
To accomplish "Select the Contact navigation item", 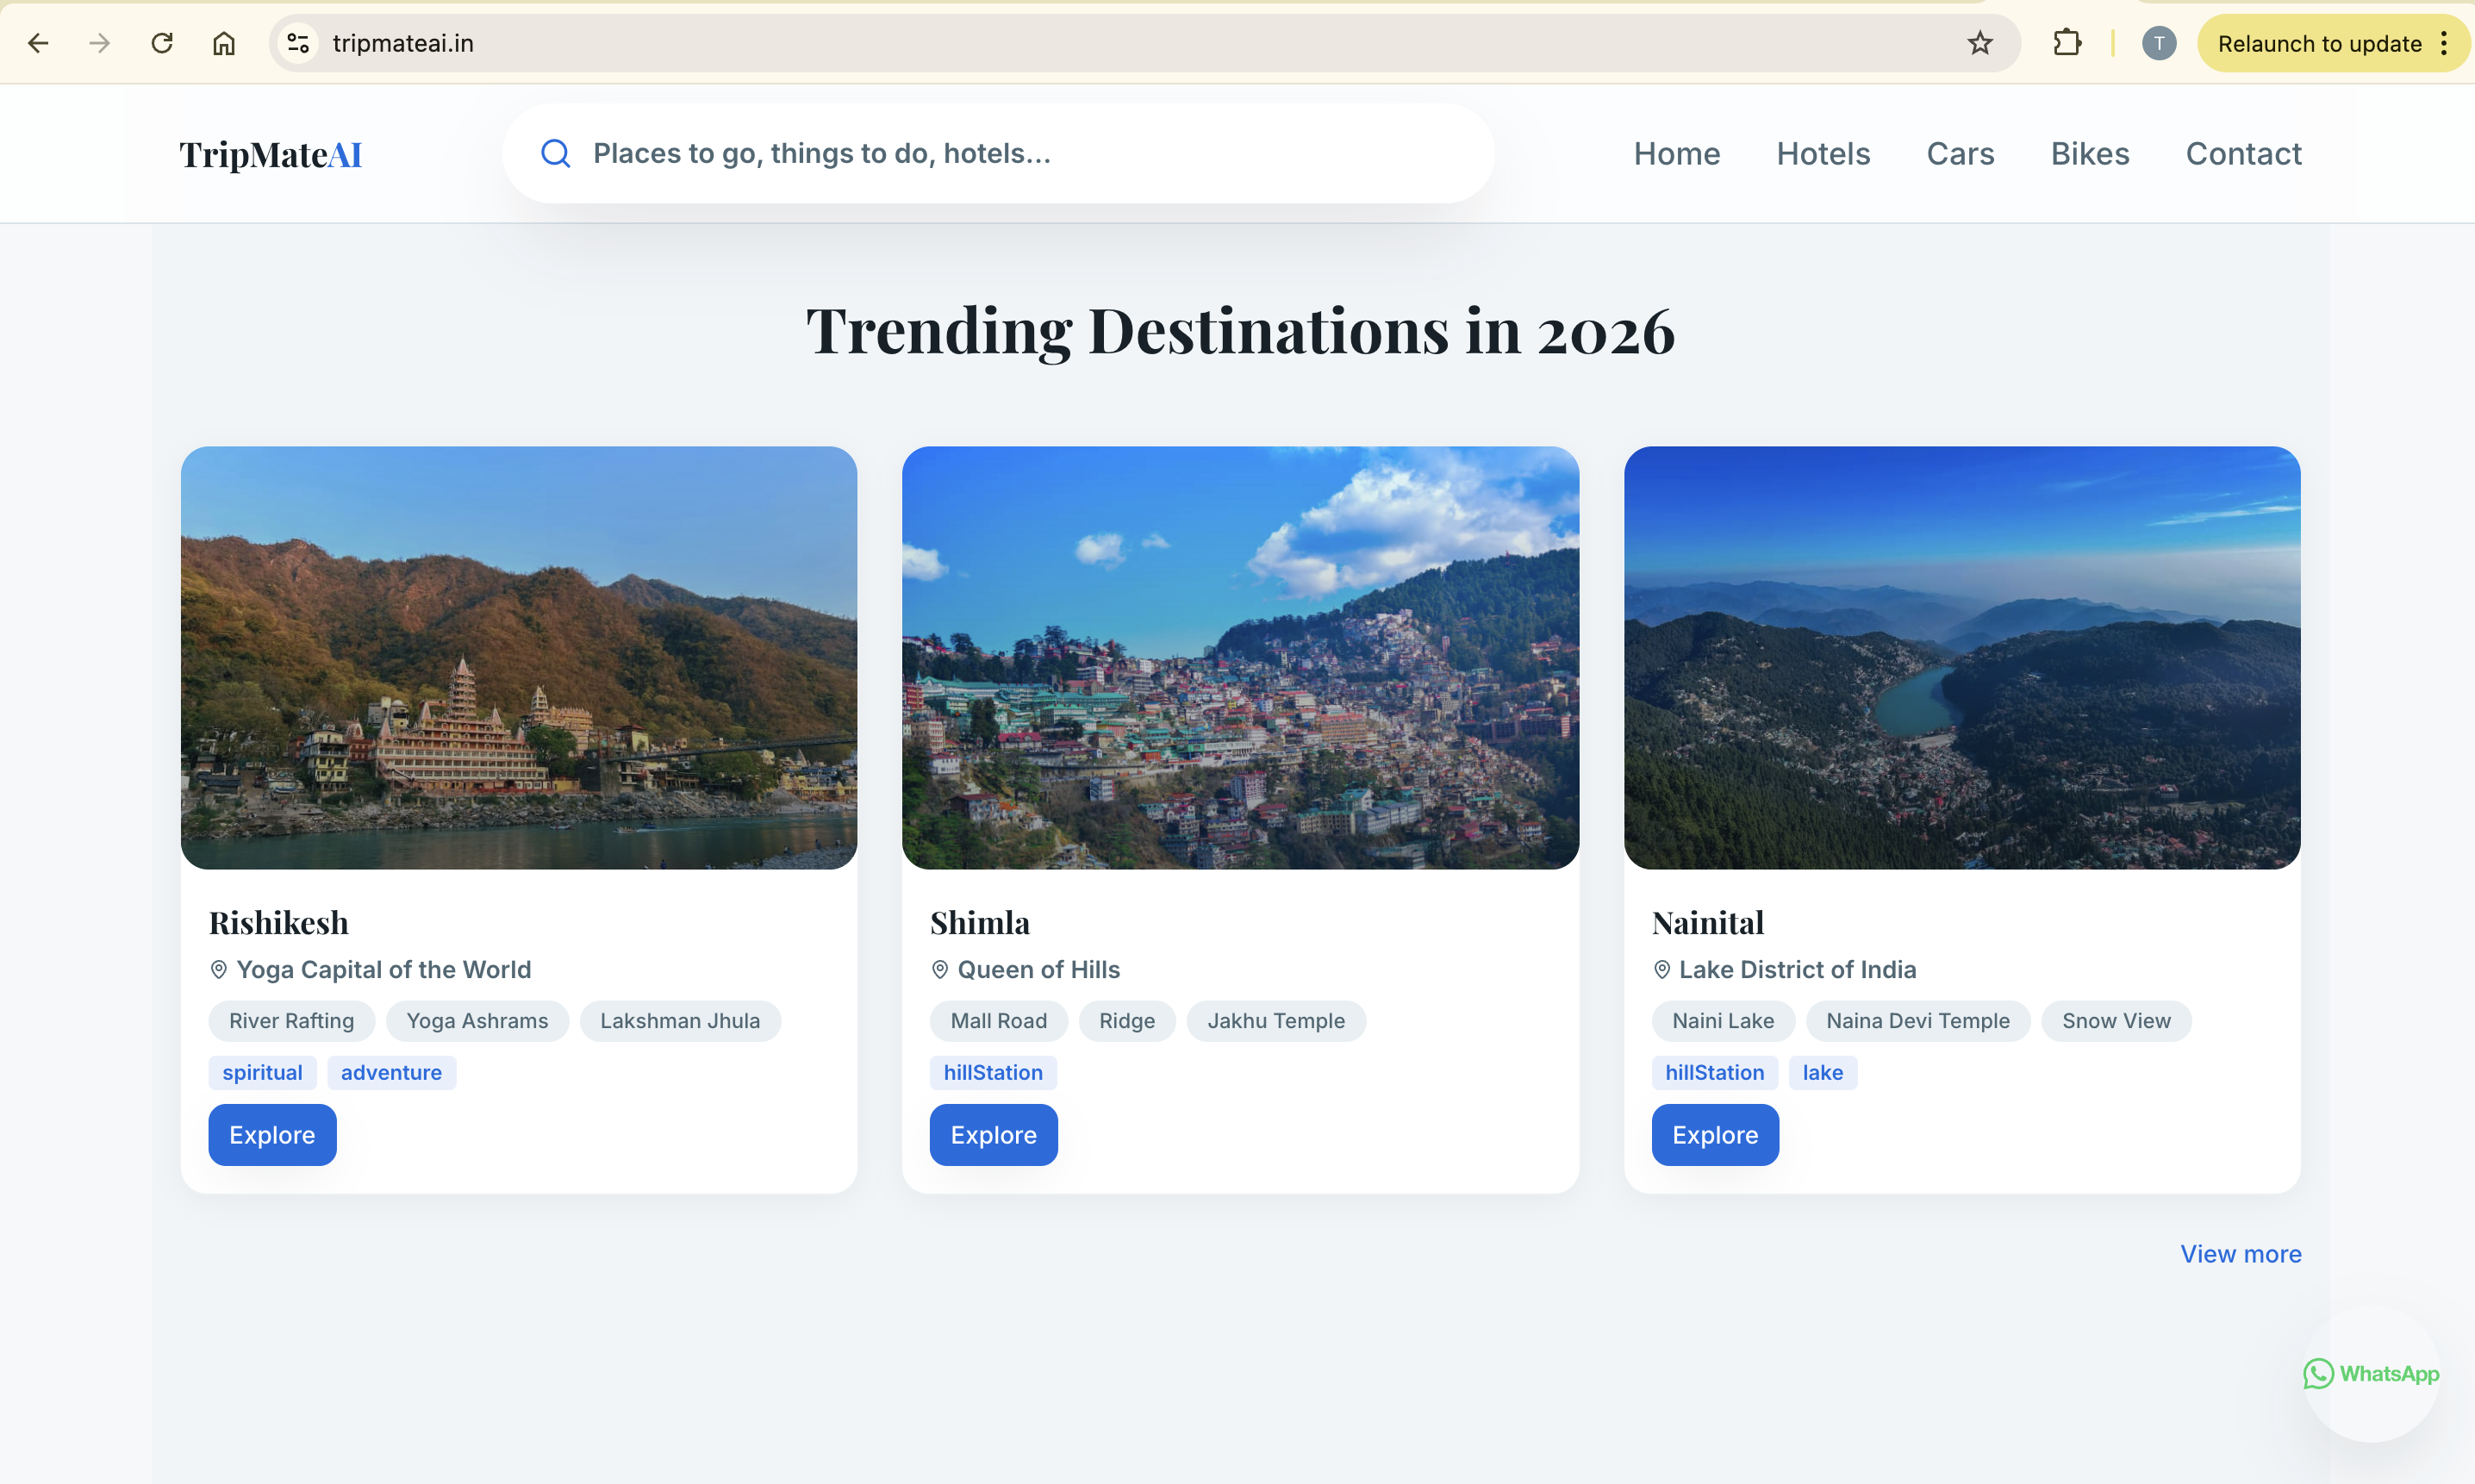I will 2243,153.
